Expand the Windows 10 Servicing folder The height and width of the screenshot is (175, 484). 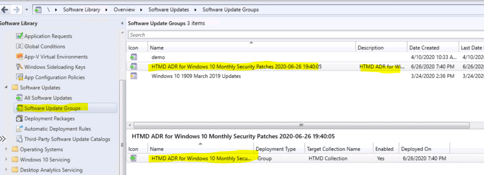click(x=7, y=159)
